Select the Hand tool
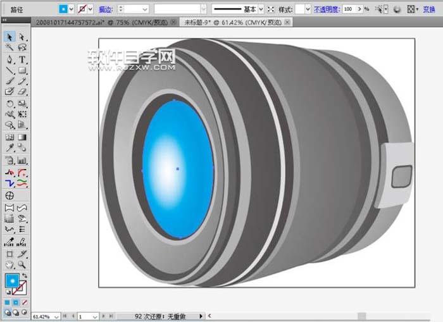 click(x=10, y=264)
